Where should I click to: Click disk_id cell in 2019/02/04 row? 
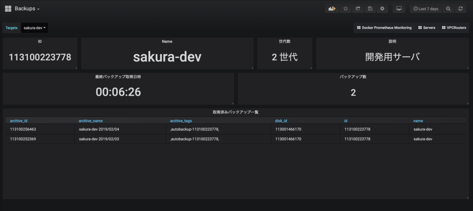point(305,129)
